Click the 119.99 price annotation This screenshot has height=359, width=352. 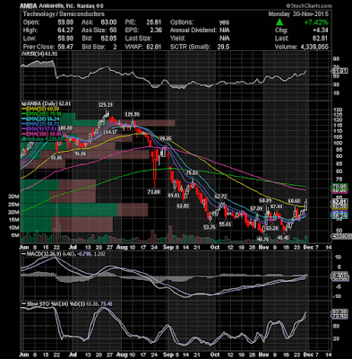(x=132, y=114)
